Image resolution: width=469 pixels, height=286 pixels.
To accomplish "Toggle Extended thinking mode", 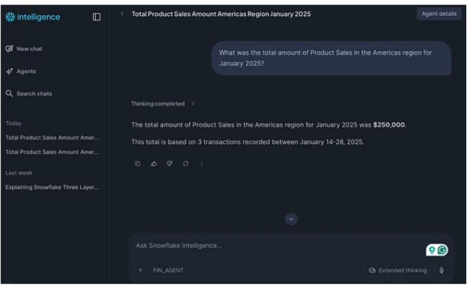I will point(397,270).
